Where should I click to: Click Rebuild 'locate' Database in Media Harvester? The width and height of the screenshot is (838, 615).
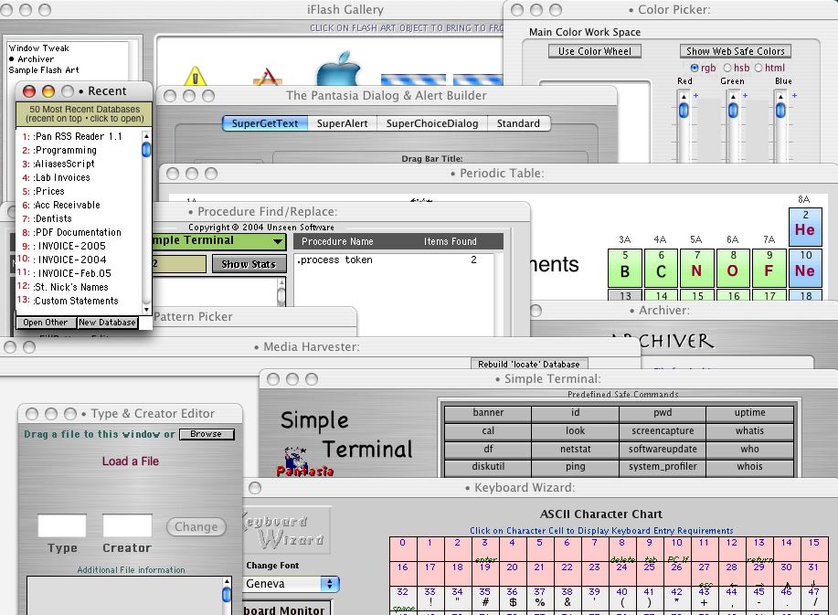(529, 364)
